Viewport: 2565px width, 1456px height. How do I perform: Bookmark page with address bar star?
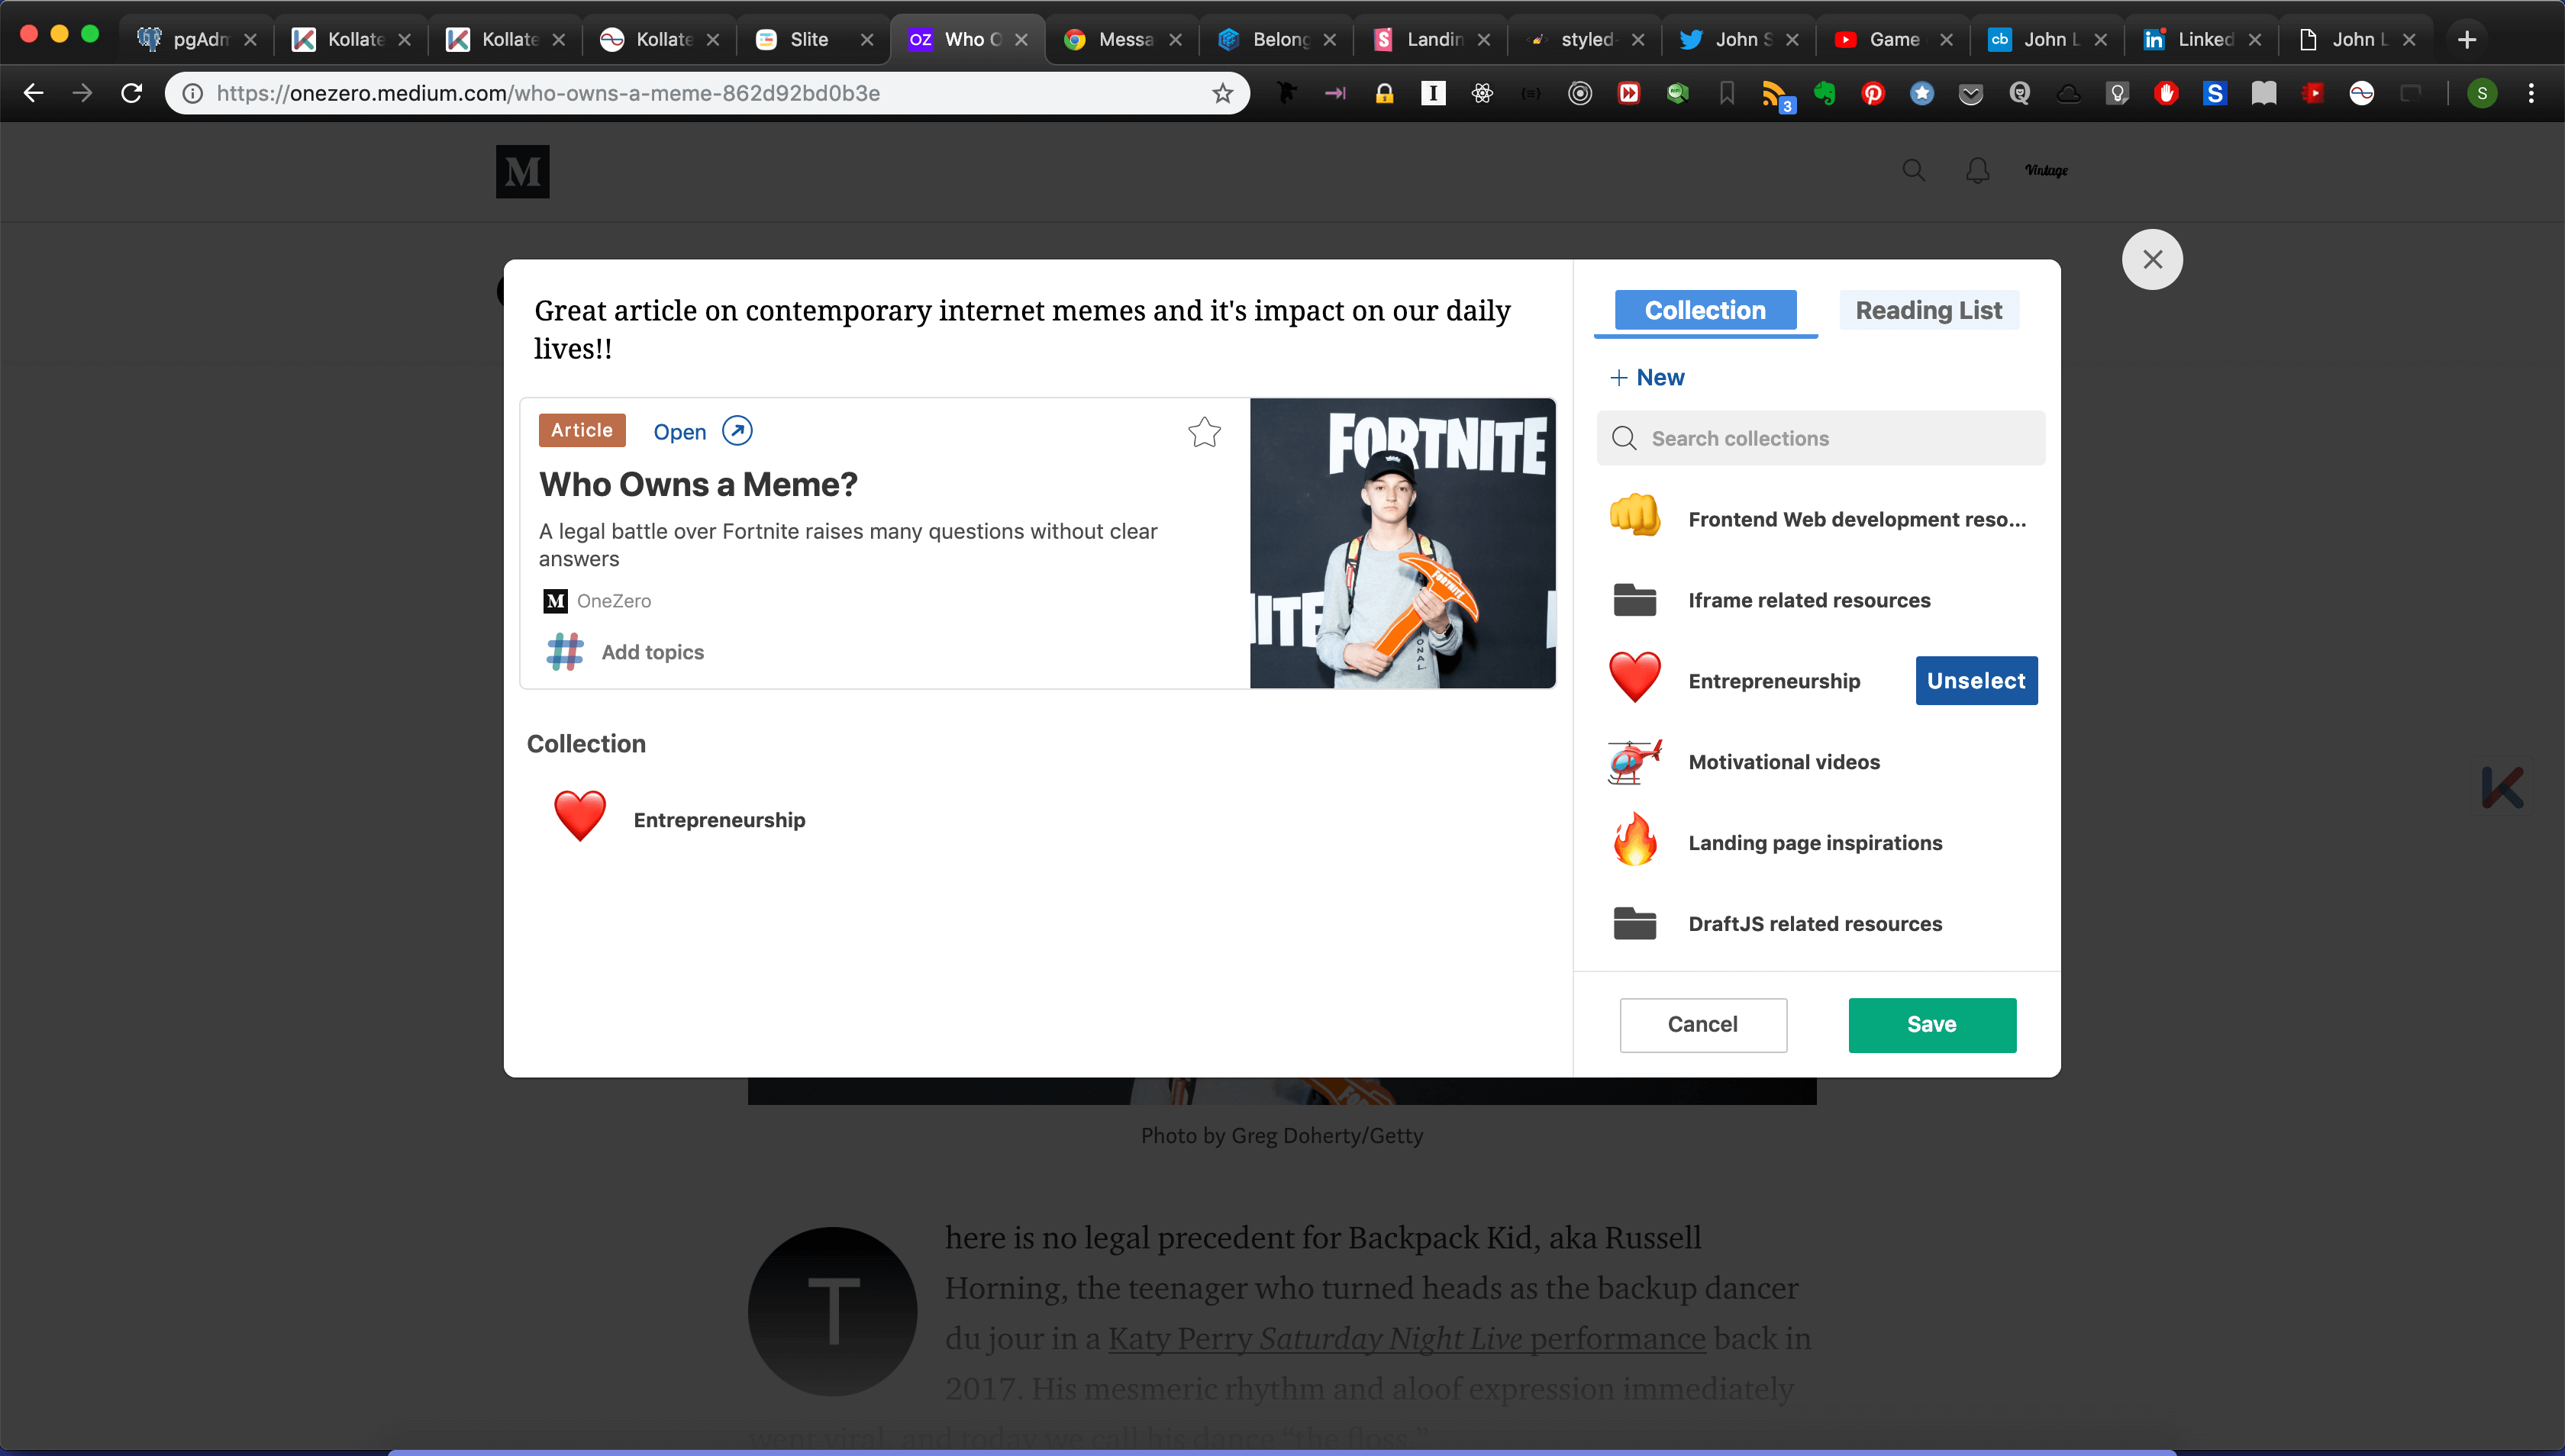[x=1222, y=93]
